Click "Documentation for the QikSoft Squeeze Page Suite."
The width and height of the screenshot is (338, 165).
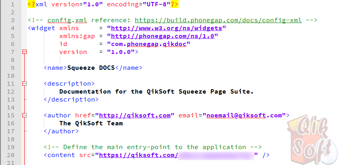[157, 92]
